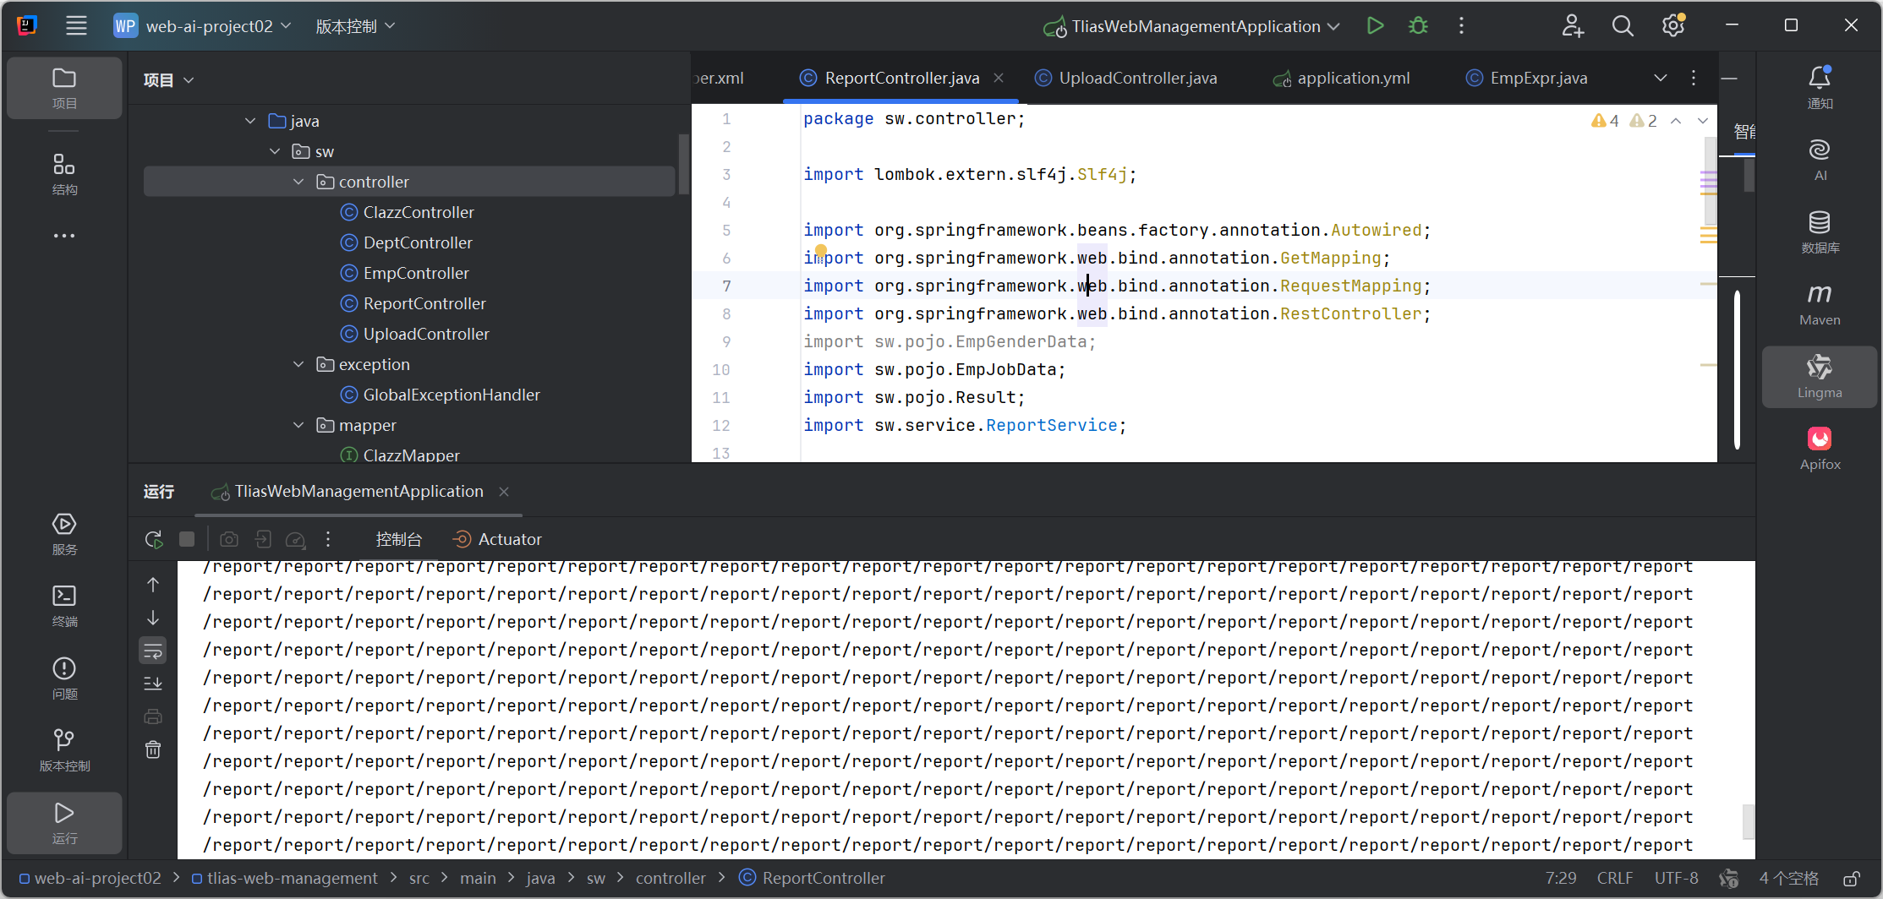
Task: Select the Actuator tab
Action: pyautogui.click(x=497, y=539)
